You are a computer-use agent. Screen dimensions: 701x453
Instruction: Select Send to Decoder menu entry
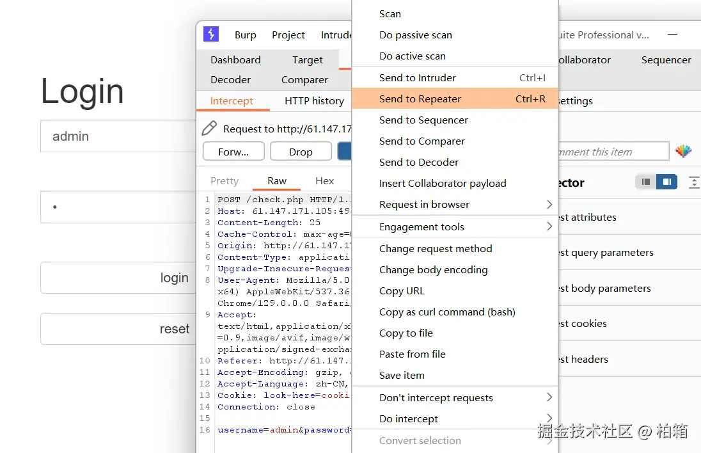pyautogui.click(x=455, y=162)
